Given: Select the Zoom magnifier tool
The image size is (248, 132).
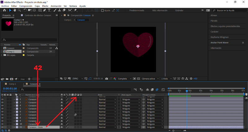Looking at the screenshot, I should (19, 10).
